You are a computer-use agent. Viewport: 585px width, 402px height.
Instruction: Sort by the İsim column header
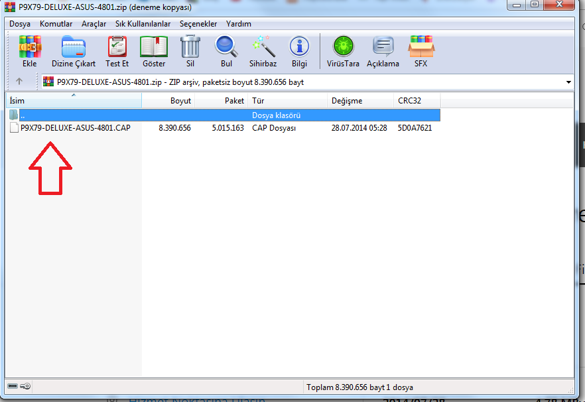(x=74, y=101)
